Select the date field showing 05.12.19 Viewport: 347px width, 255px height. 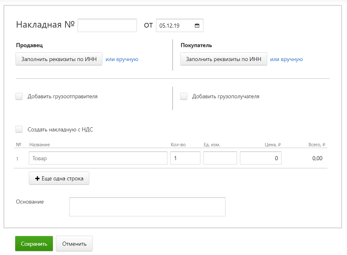180,26
